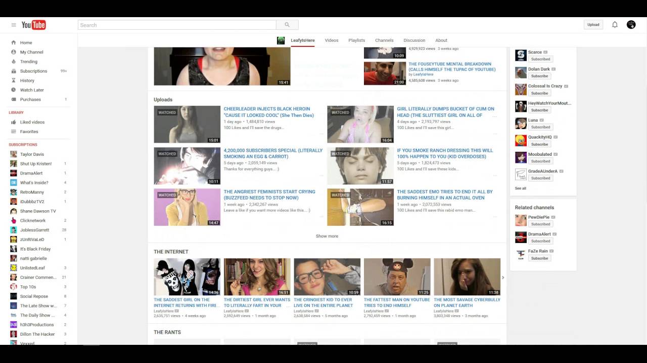Viewport: 647px width, 363px height.
Task: Click Dolan Dark channel avatar
Action: [521, 73]
